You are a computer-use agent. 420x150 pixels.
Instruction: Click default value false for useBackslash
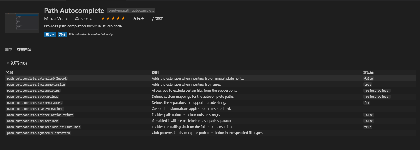(369, 121)
